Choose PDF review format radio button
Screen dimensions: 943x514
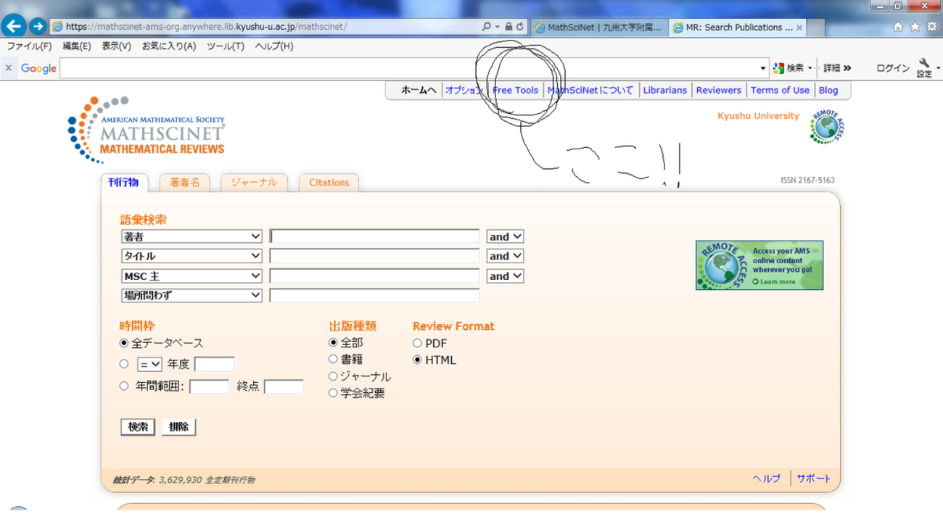click(417, 343)
